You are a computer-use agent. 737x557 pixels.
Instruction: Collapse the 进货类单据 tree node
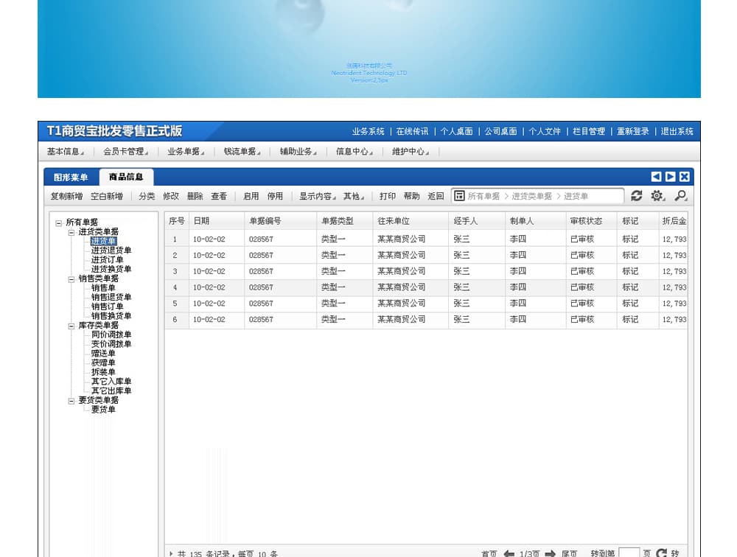pyautogui.click(x=71, y=232)
